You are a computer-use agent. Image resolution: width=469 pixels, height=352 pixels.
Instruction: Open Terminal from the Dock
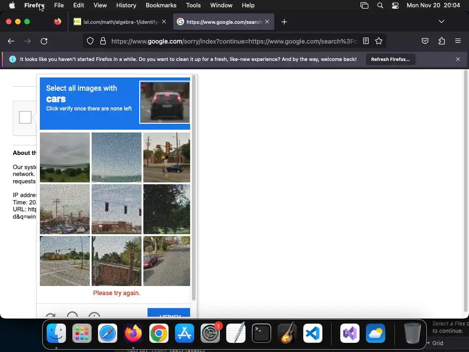pos(262,333)
